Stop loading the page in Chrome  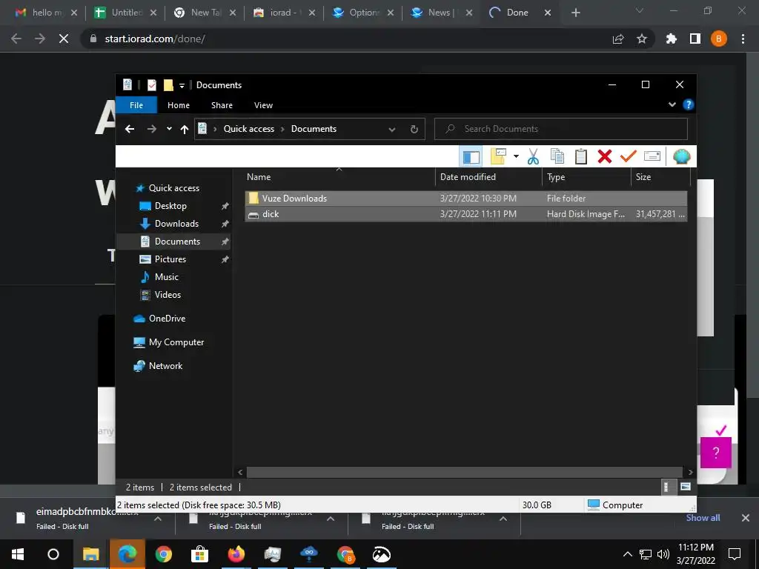[x=64, y=39]
